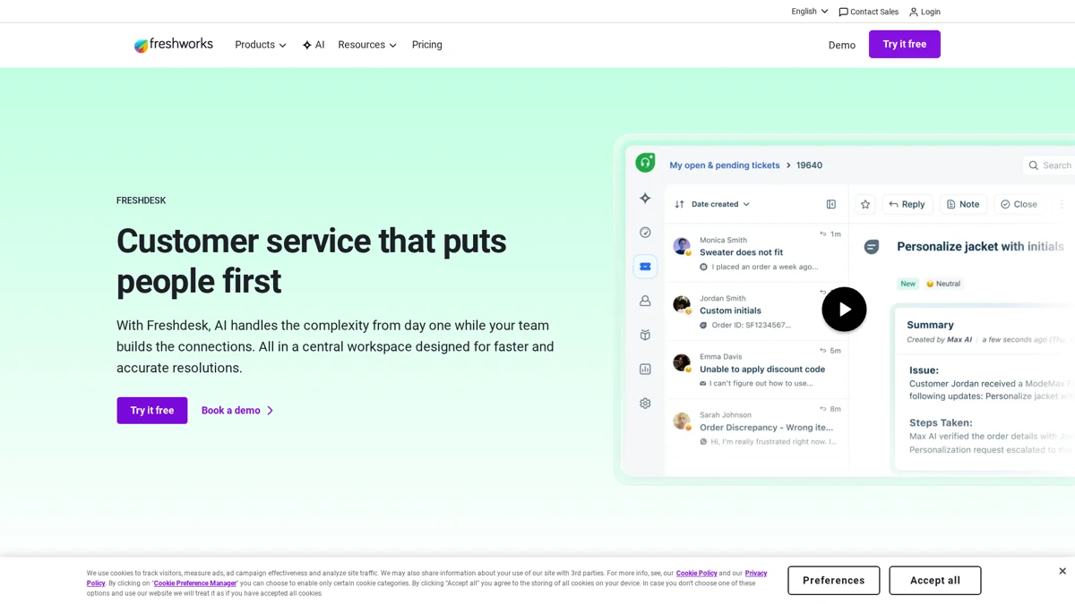Open the analytics chart icon in the sidebar

point(645,369)
